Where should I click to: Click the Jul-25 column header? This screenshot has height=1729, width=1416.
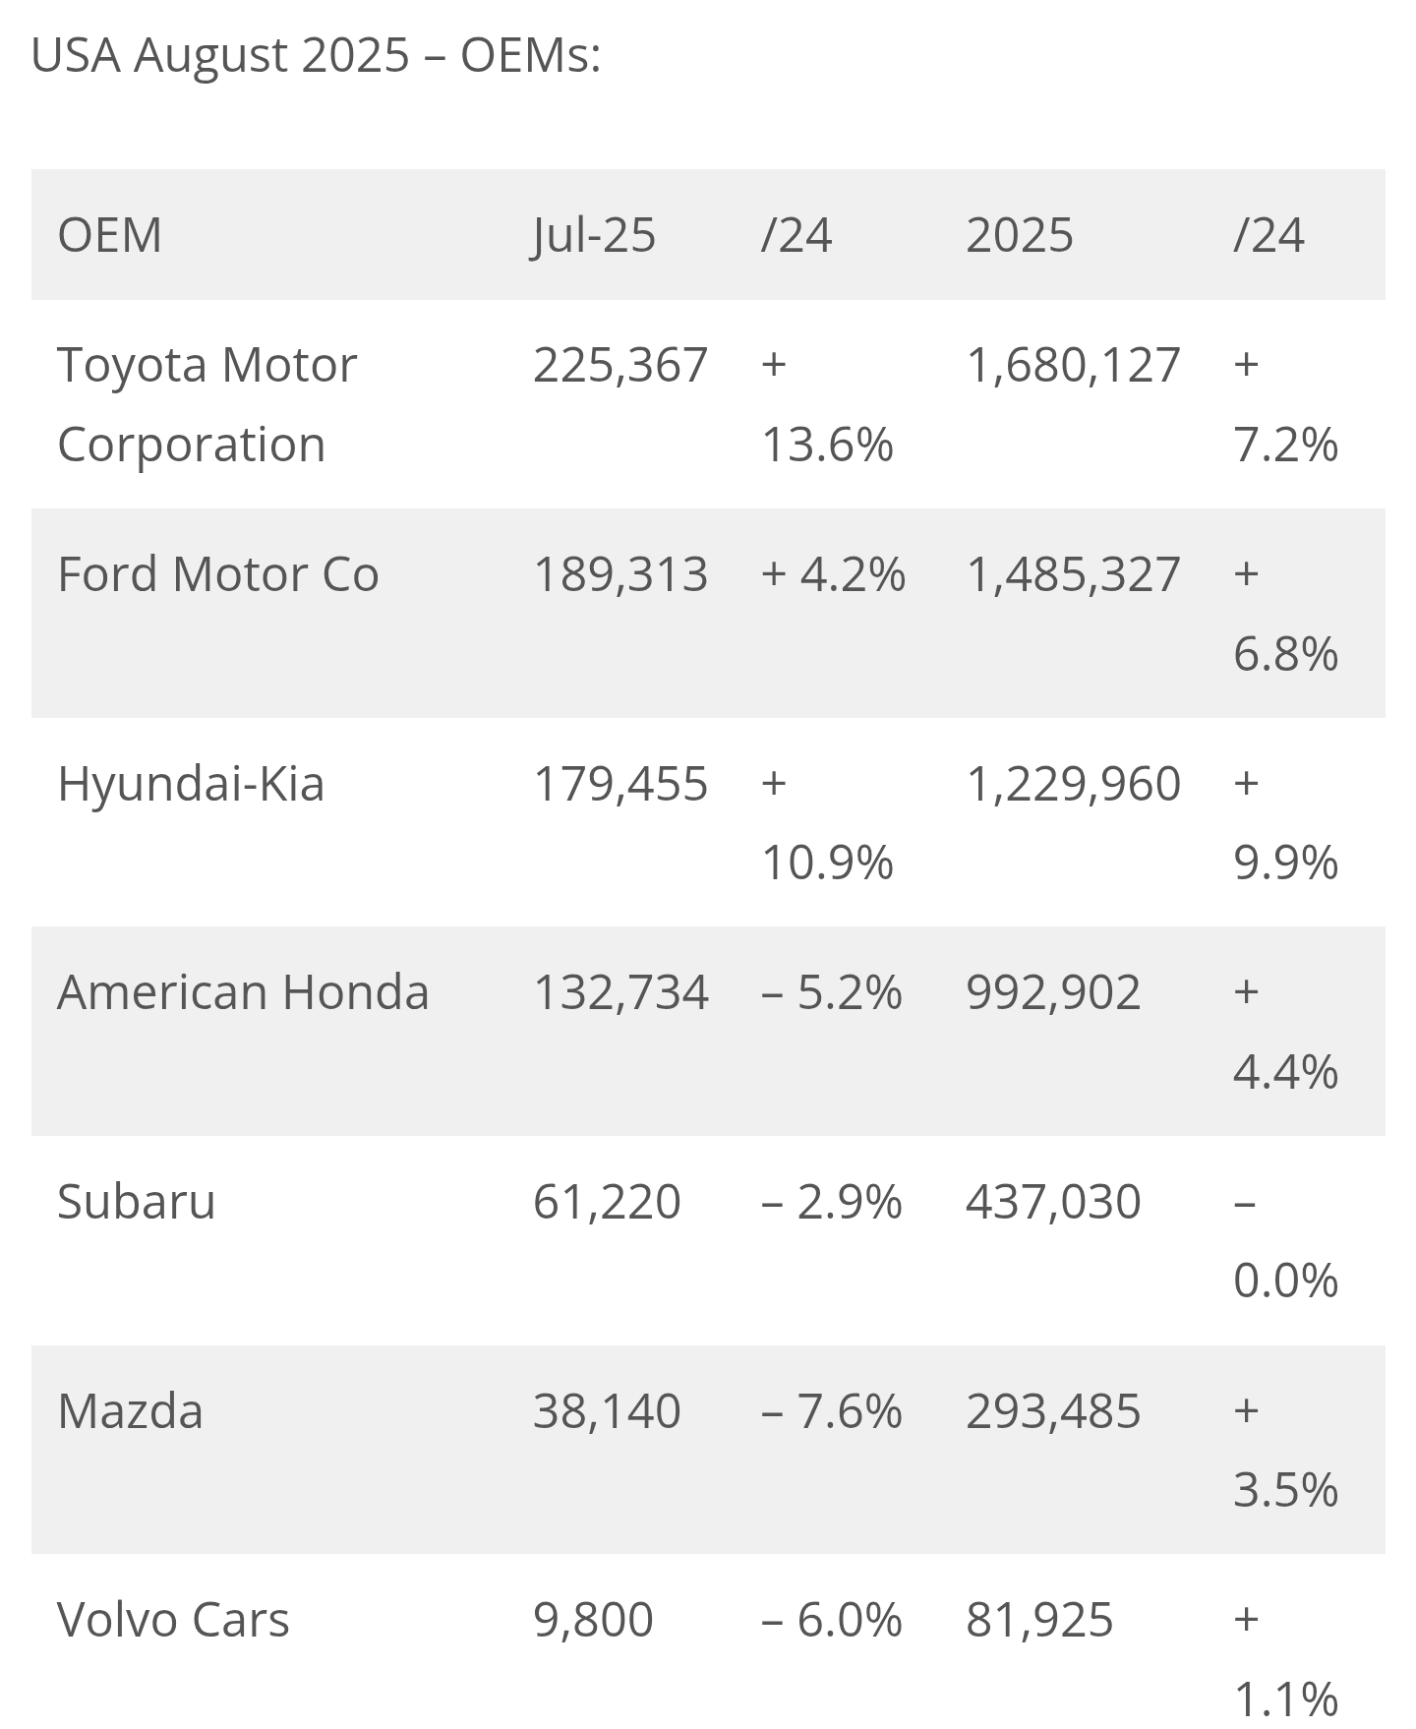(594, 235)
